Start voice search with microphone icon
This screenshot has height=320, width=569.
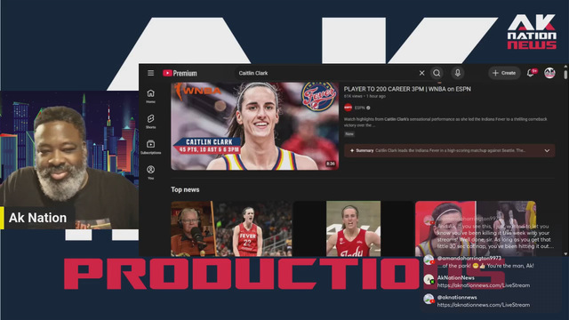[458, 73]
